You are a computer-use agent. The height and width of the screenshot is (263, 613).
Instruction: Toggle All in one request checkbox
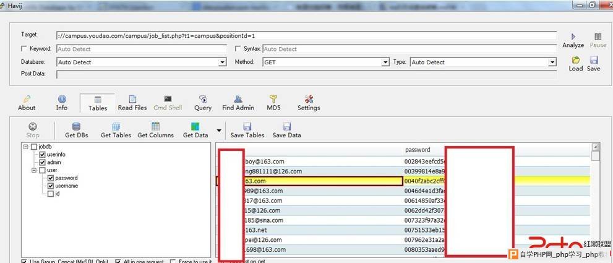[x=118, y=261]
